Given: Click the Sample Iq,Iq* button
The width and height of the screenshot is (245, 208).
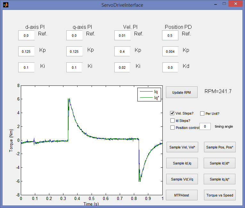Looking at the screenshot, I should click(x=220, y=179).
